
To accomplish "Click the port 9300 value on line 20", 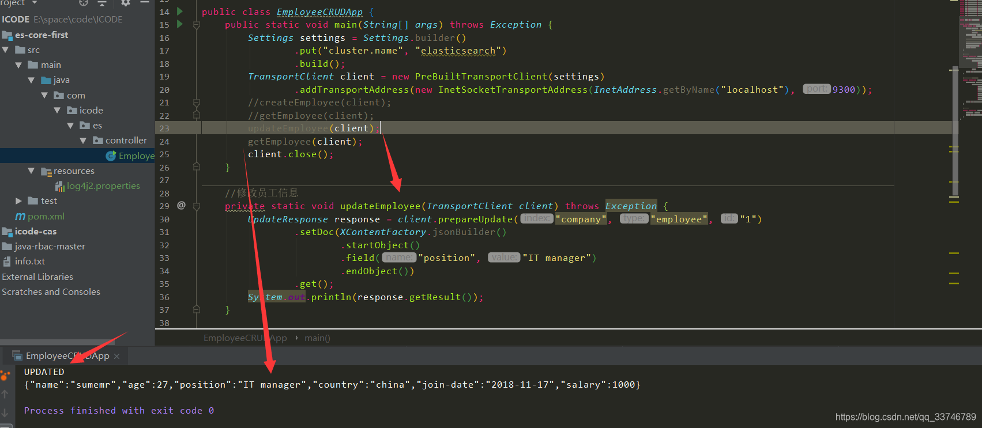I will click(844, 89).
